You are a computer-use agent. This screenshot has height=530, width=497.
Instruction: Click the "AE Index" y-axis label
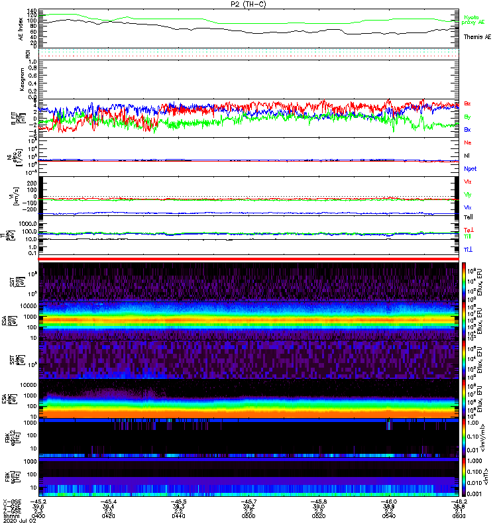[x=21, y=29]
